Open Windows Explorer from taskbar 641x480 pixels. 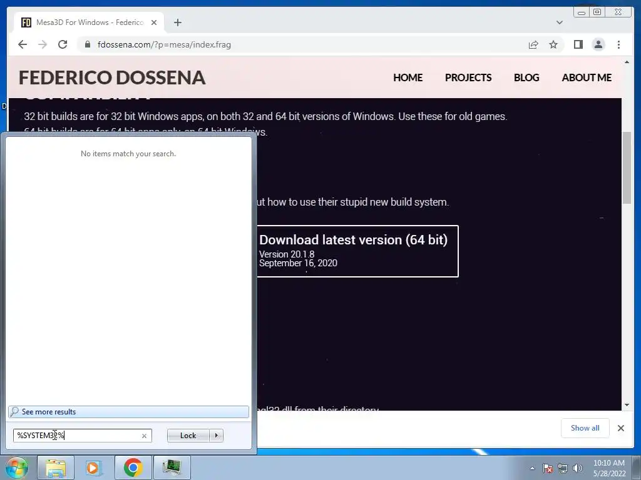coord(56,467)
